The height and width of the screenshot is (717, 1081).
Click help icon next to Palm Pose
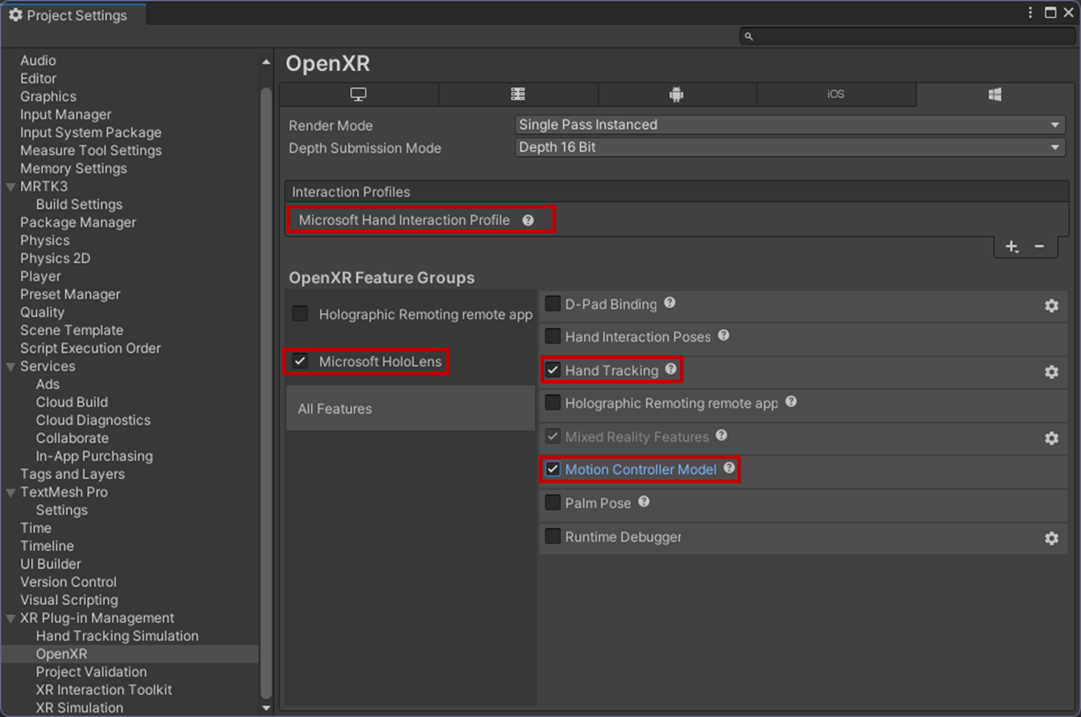coord(644,501)
